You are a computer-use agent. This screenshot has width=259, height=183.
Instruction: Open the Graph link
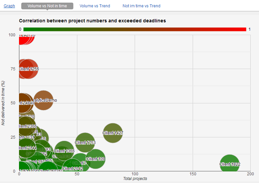(9, 6)
